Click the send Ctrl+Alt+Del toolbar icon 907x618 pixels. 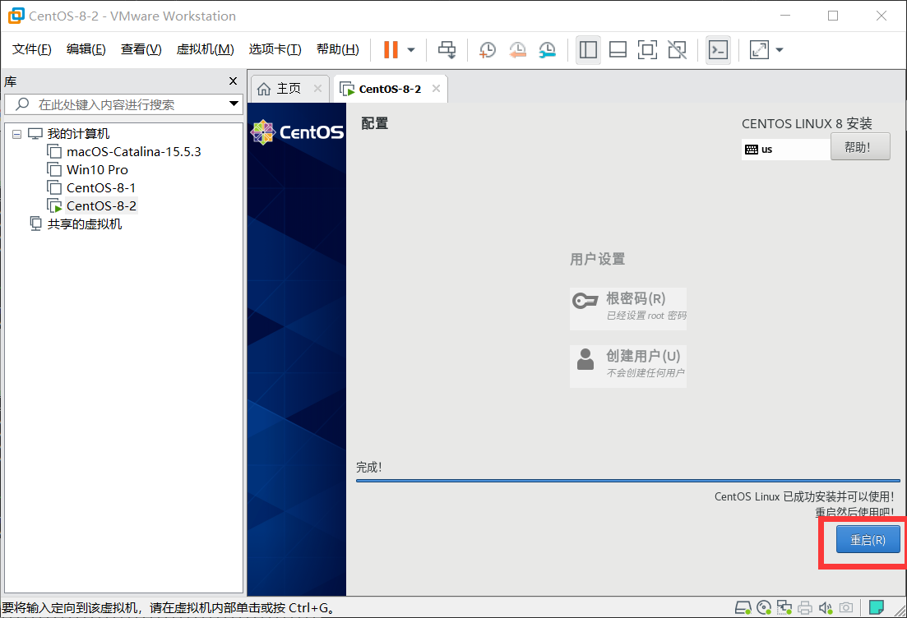(447, 50)
